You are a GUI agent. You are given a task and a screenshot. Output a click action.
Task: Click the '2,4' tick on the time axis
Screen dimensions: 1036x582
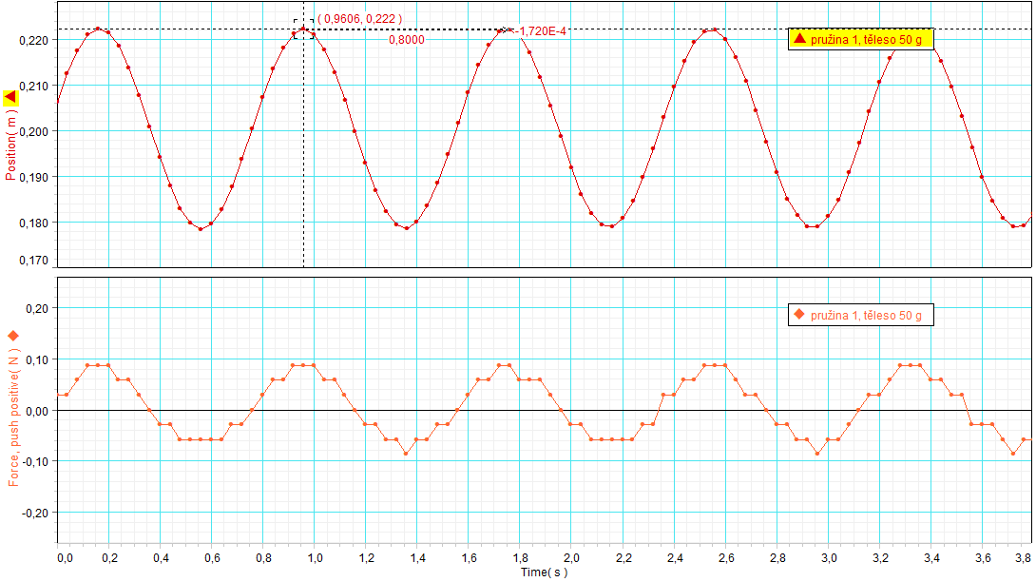coord(675,558)
